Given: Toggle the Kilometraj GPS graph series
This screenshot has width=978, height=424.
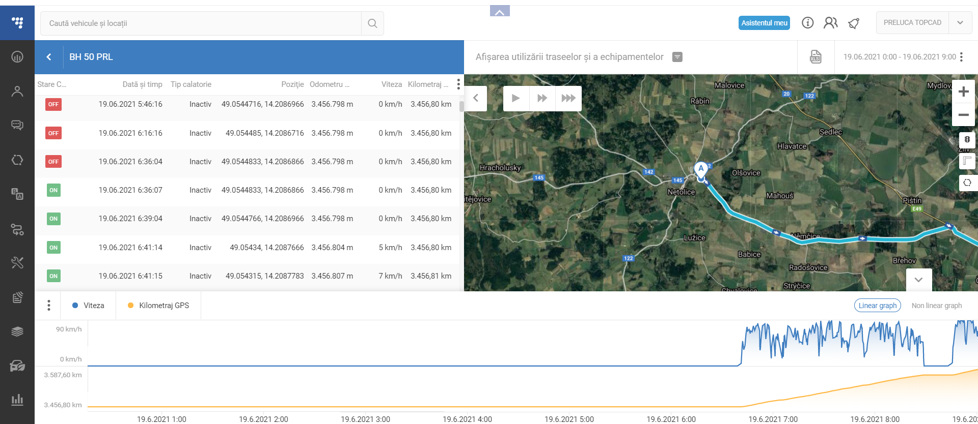Looking at the screenshot, I should tap(158, 306).
